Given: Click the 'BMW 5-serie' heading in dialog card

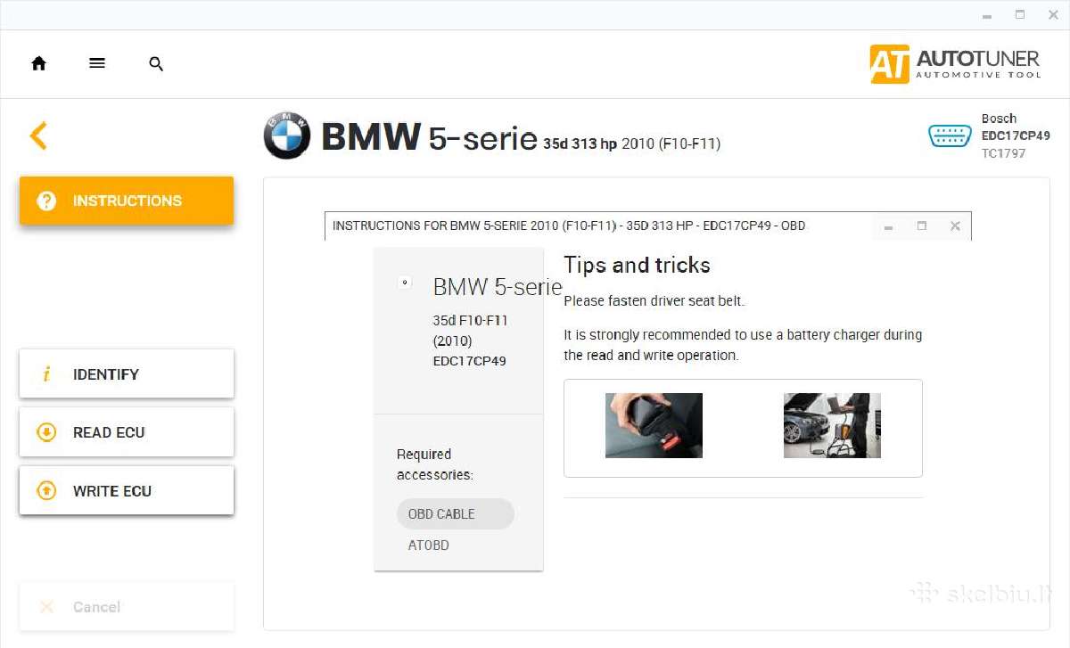Looking at the screenshot, I should [x=498, y=287].
